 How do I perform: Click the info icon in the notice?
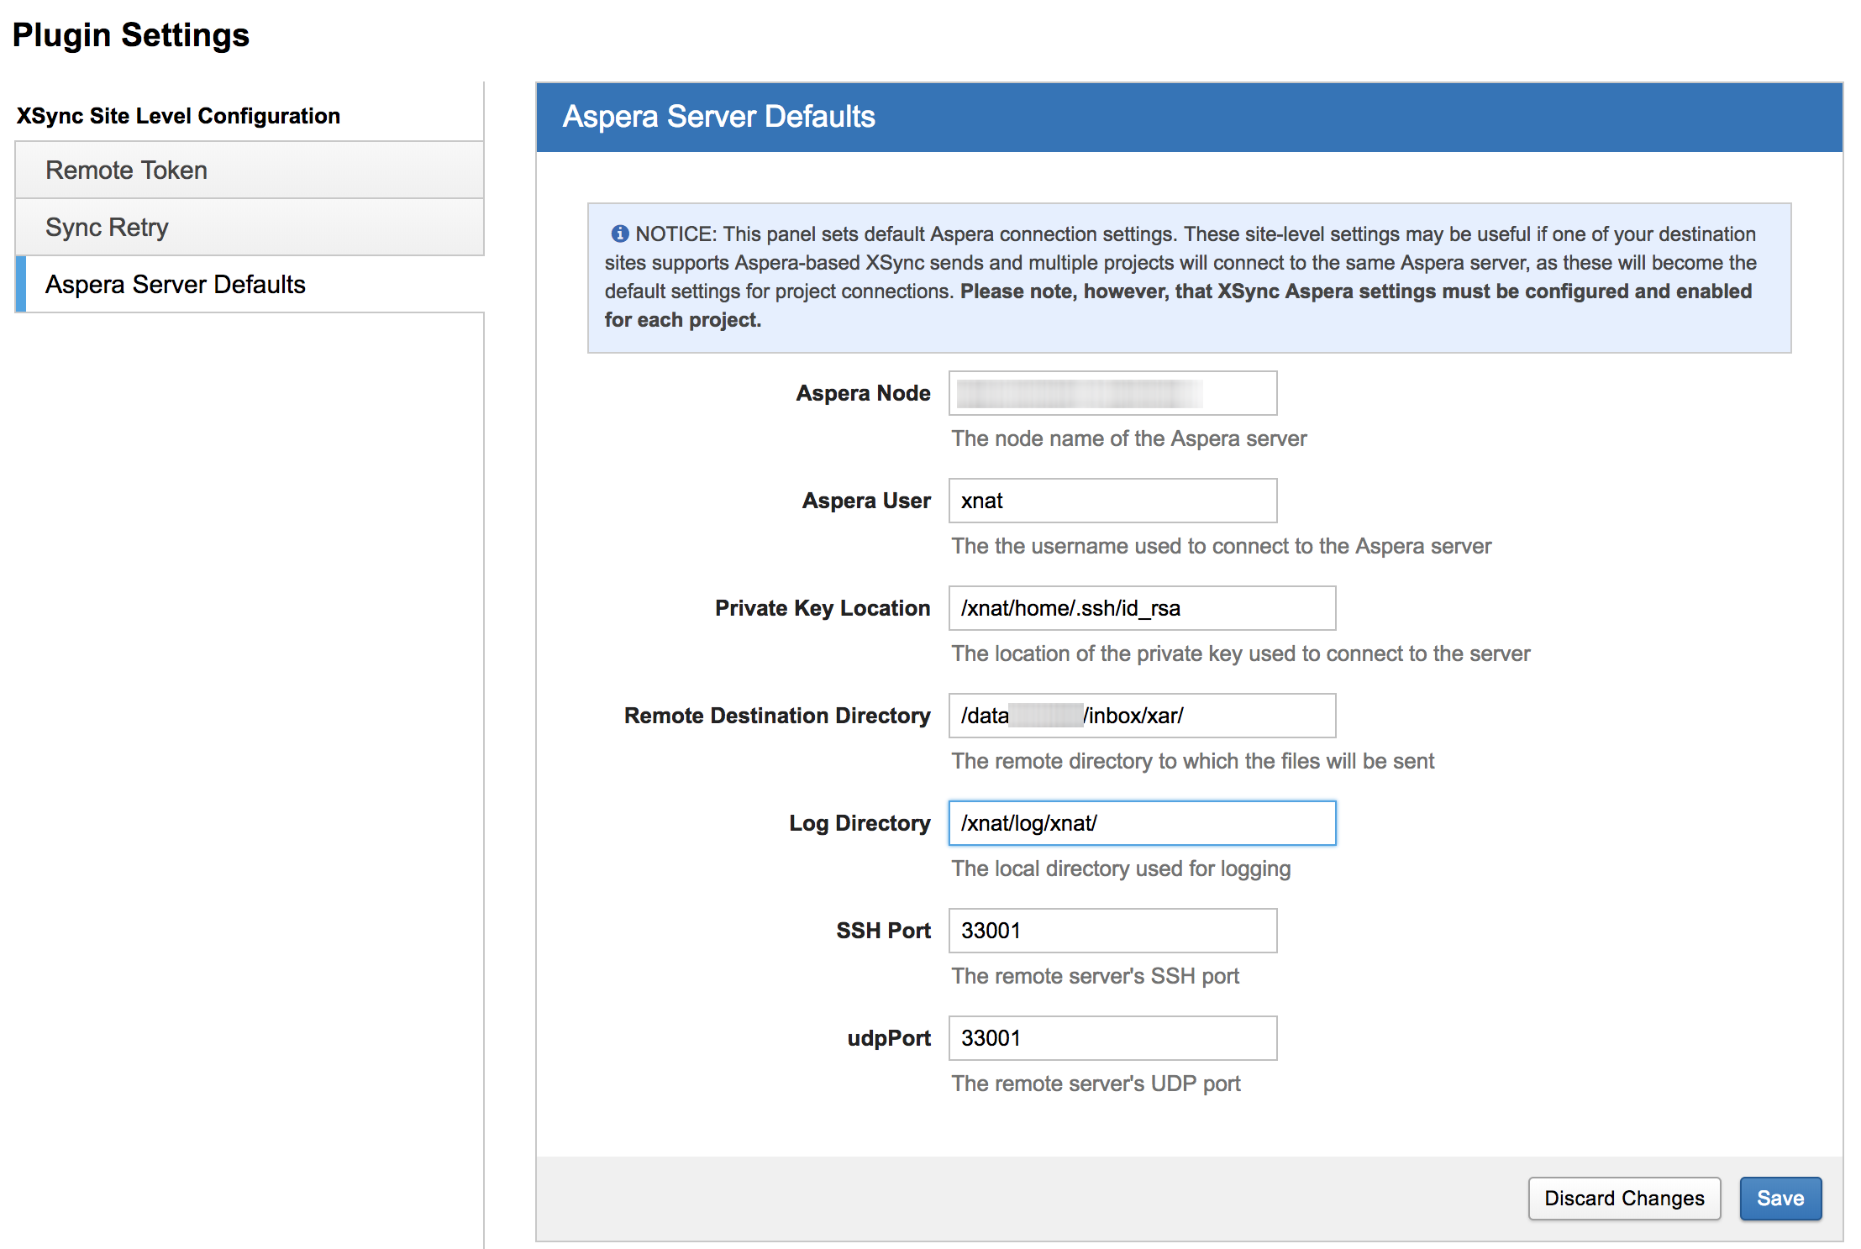pos(620,234)
